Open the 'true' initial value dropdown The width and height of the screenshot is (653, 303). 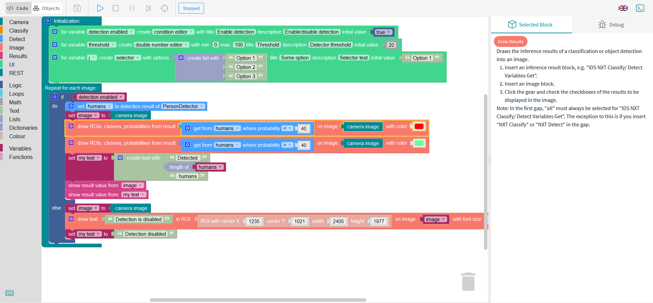(x=383, y=32)
